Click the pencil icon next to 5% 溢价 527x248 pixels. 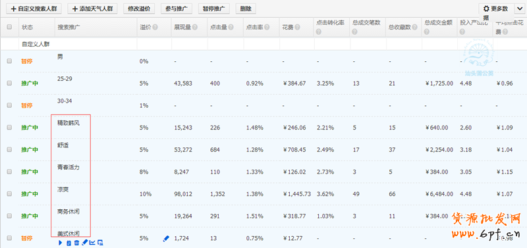click(x=166, y=239)
